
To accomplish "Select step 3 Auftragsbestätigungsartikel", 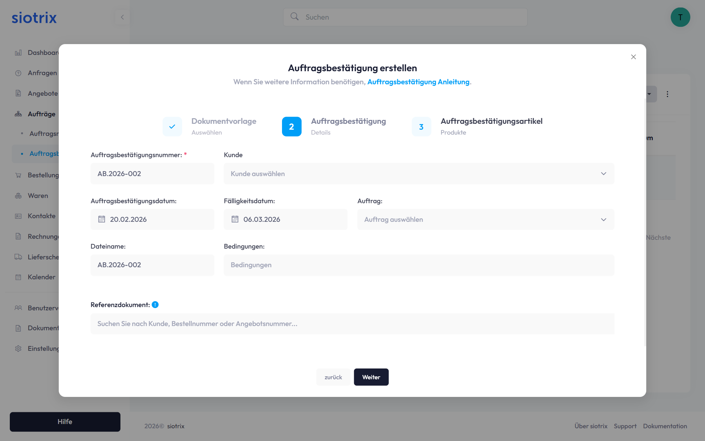I will 421,126.
